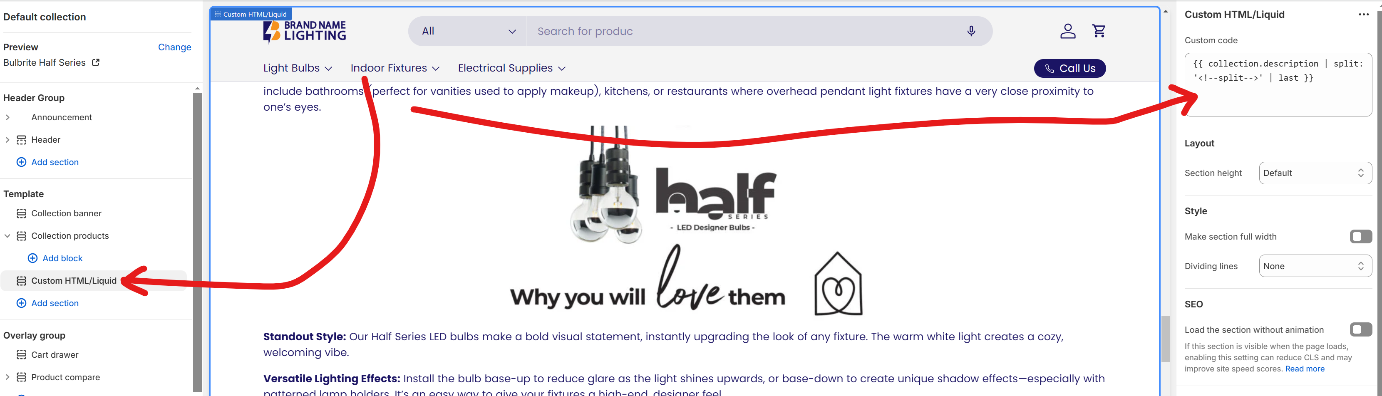The width and height of the screenshot is (1382, 396).
Task: Click the Custom code text area
Action: [x=1278, y=84]
